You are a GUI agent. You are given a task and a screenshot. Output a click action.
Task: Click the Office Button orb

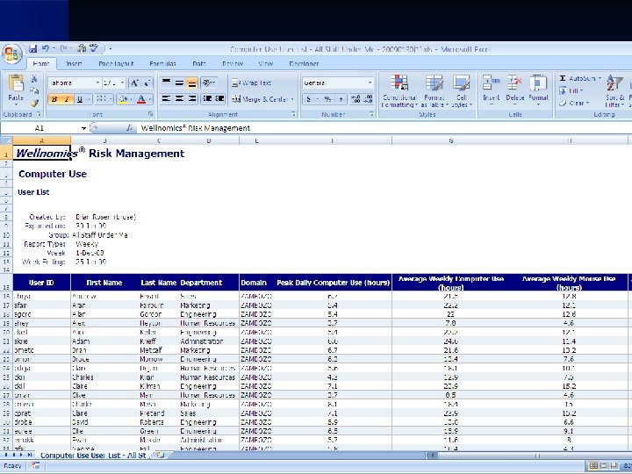(11, 54)
